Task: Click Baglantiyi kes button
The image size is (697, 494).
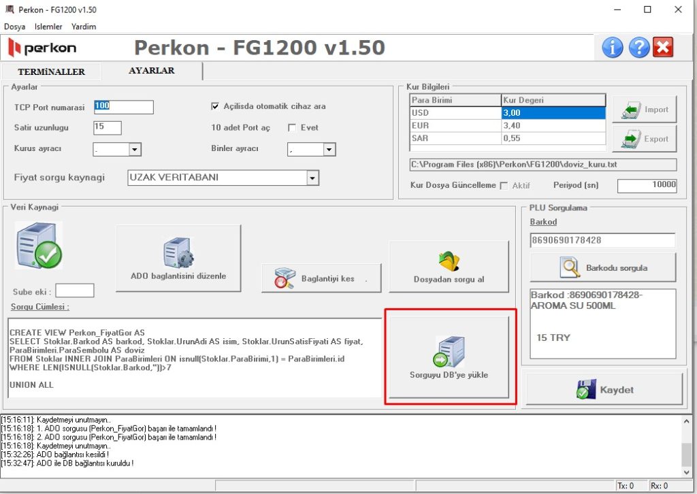Action: [321, 278]
